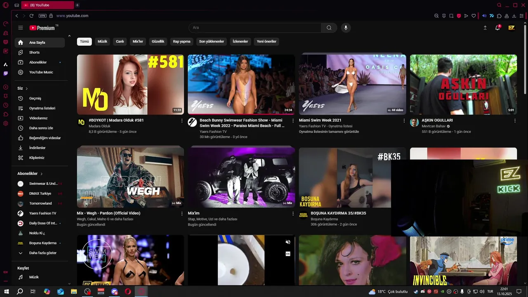Image resolution: width=528 pixels, height=297 pixels.
Task: Unmute the autoplaying video preview
Action: tap(288, 242)
